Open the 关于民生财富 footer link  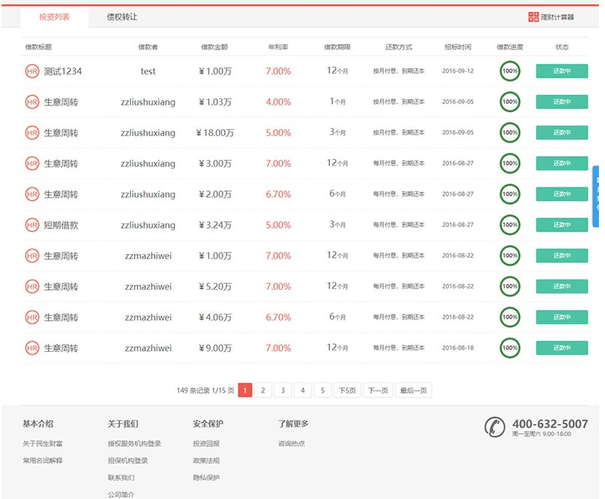(43, 444)
